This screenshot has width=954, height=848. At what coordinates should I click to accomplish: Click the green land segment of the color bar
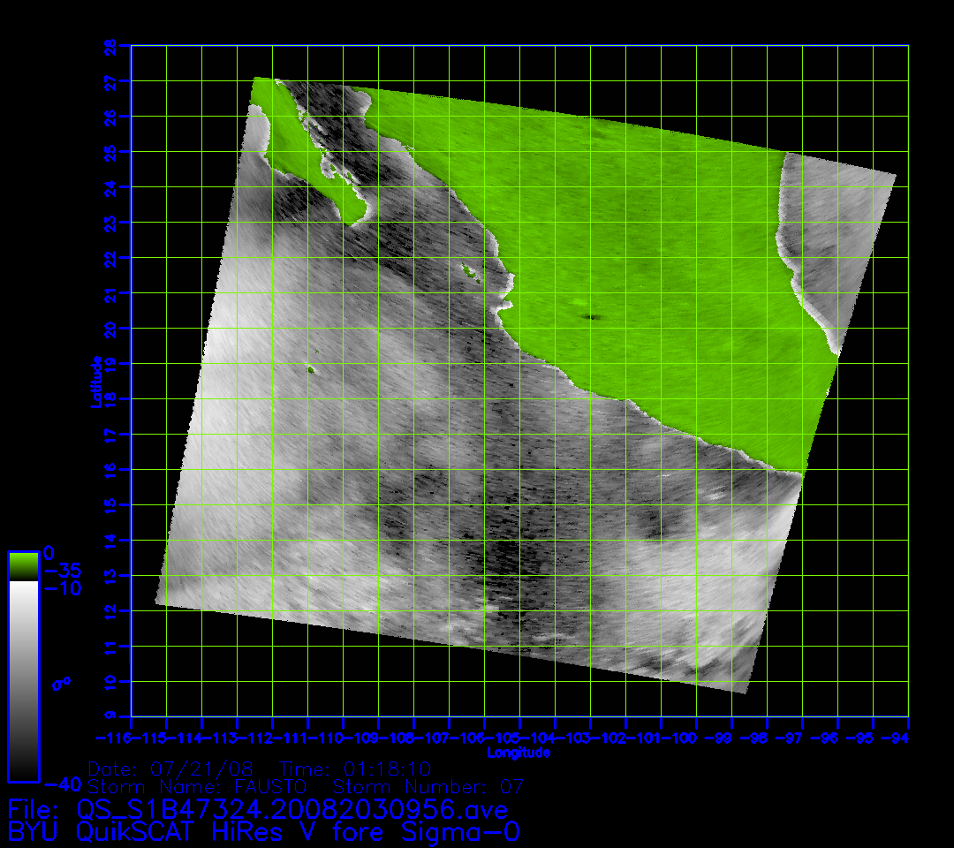(x=23, y=566)
